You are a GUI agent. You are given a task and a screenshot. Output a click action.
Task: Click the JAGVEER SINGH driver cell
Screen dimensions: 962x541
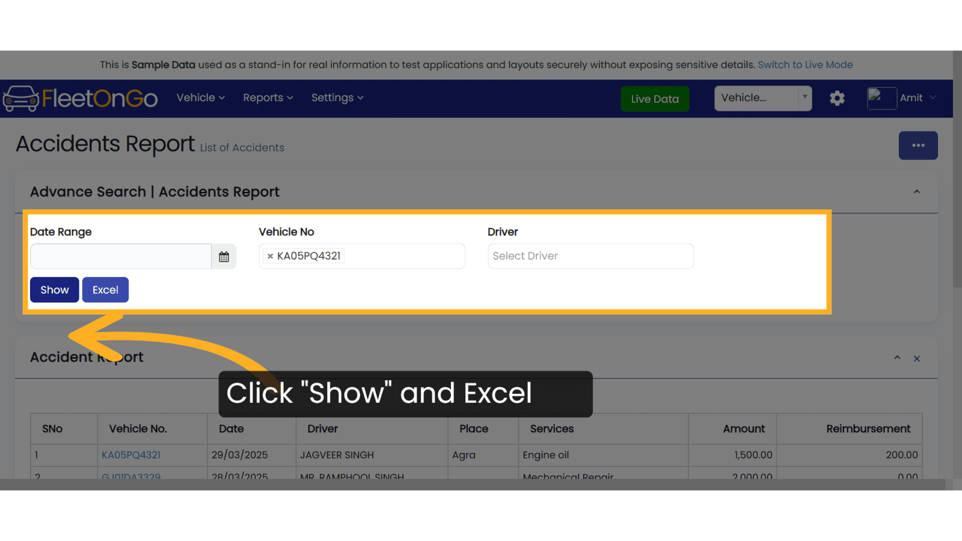coord(372,455)
